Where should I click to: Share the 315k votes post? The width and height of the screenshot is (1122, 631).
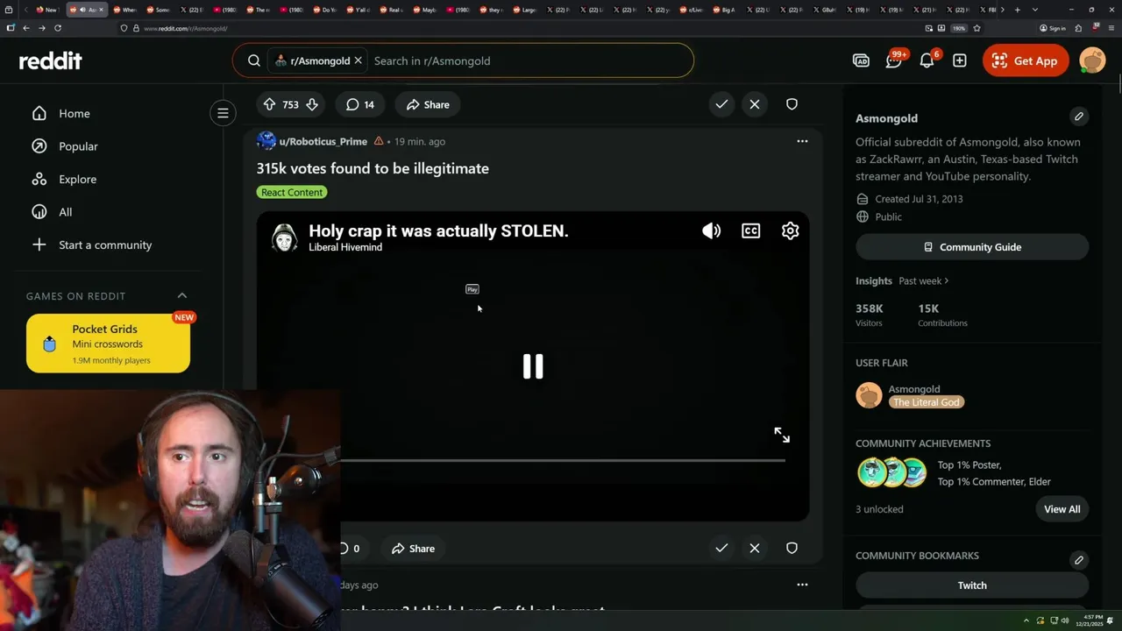point(413,549)
